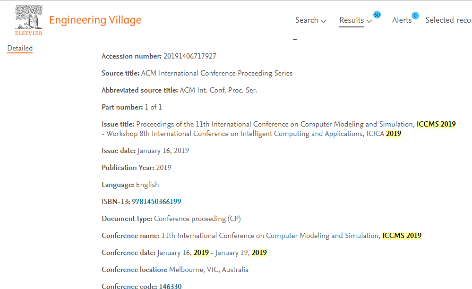This screenshot has width=472, height=289.
Task: Open the Results dropdown menu
Action: tap(355, 20)
